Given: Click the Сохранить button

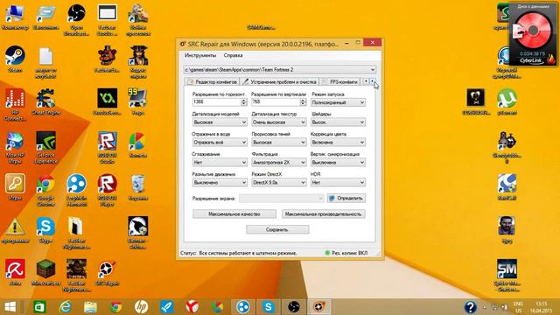Looking at the screenshot, I should [277, 229].
